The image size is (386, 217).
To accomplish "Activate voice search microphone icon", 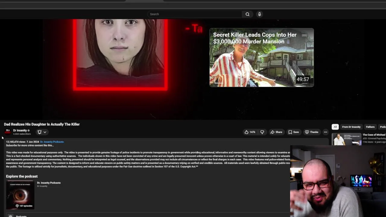I will (259, 14).
